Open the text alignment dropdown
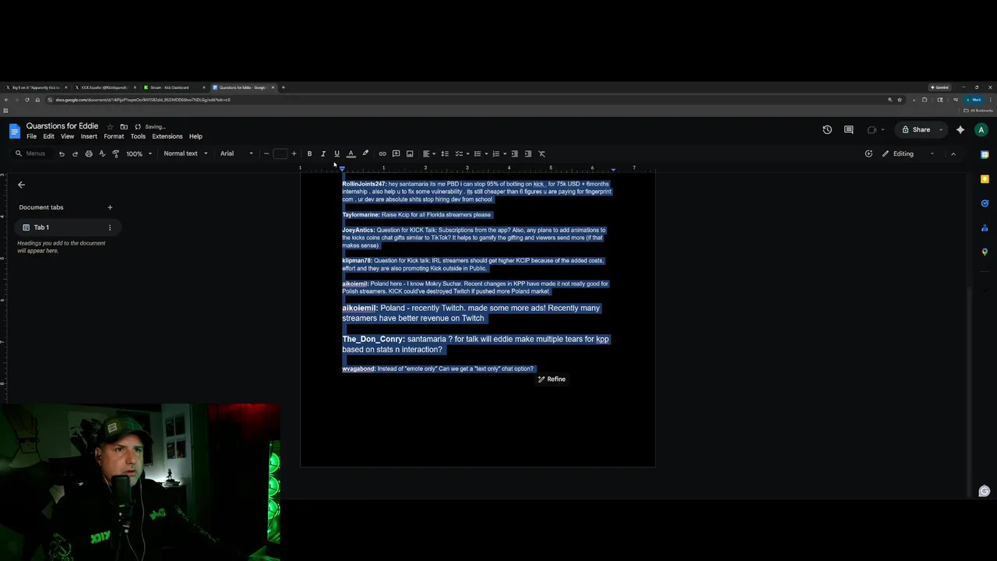997x561 pixels. pyautogui.click(x=428, y=153)
